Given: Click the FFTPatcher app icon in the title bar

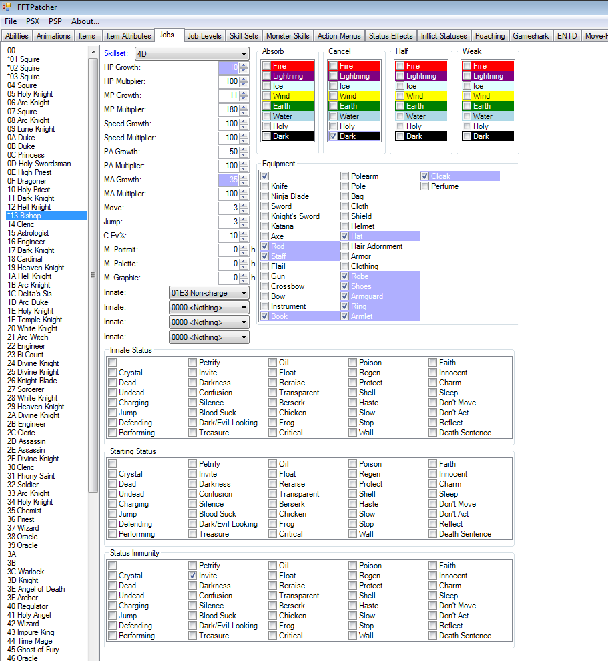Looking at the screenshot, I should (6, 7).
